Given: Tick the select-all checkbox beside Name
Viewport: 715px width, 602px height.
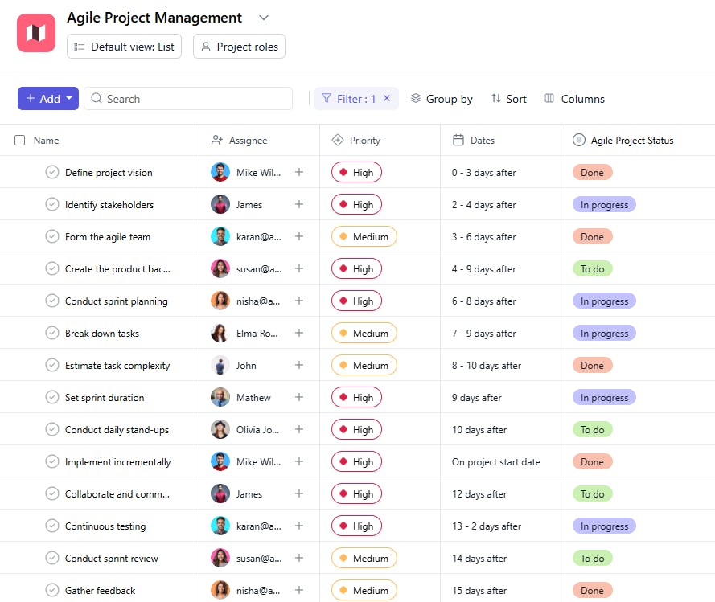Looking at the screenshot, I should [x=20, y=141].
